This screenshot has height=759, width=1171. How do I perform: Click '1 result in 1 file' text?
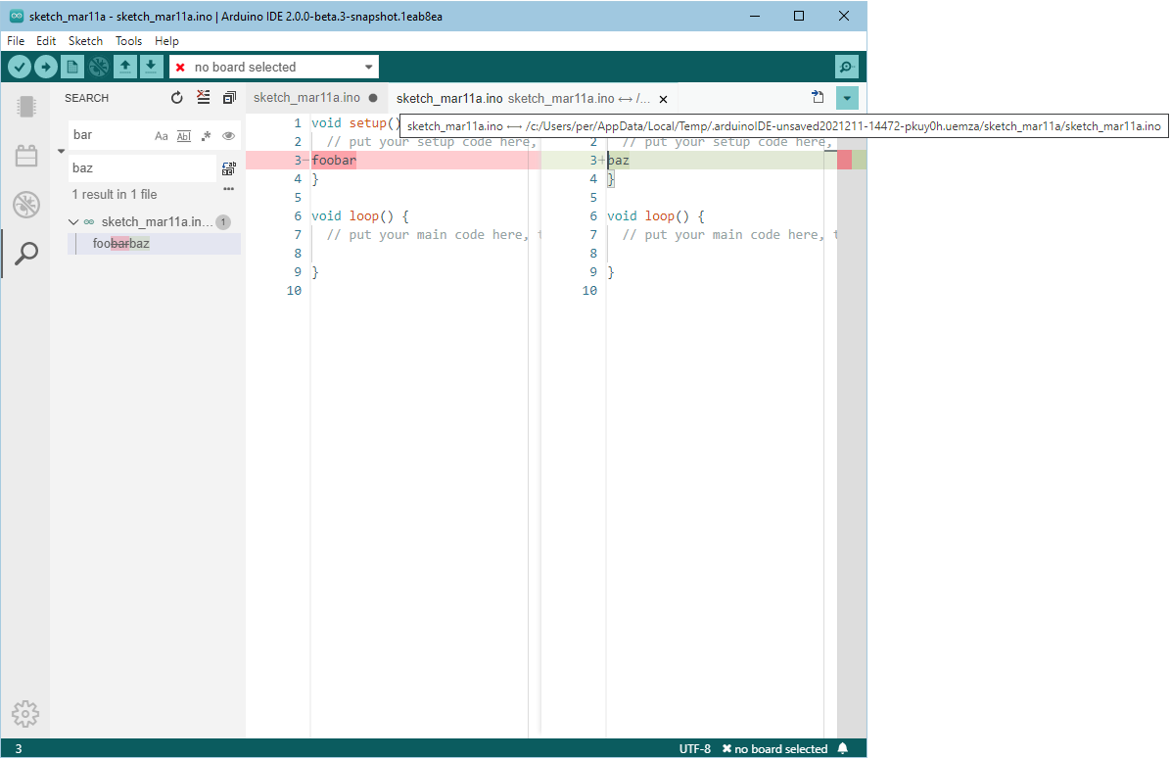(115, 194)
